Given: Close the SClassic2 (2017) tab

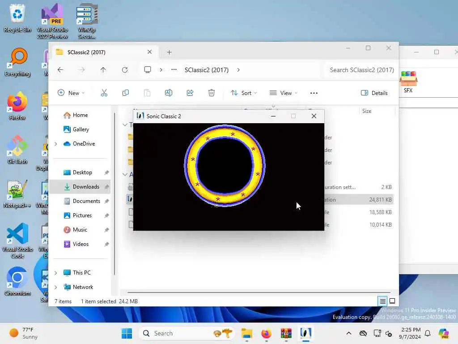Looking at the screenshot, I should pos(149,52).
